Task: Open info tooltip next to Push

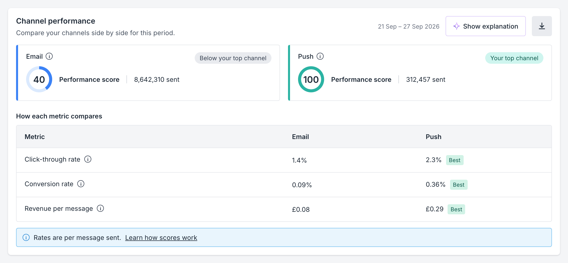Action: [320, 56]
